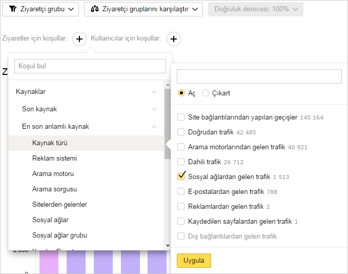Click the Koşul bul search field

(90, 66)
